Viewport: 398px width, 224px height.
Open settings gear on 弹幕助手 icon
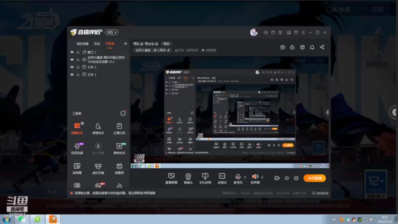82,123
